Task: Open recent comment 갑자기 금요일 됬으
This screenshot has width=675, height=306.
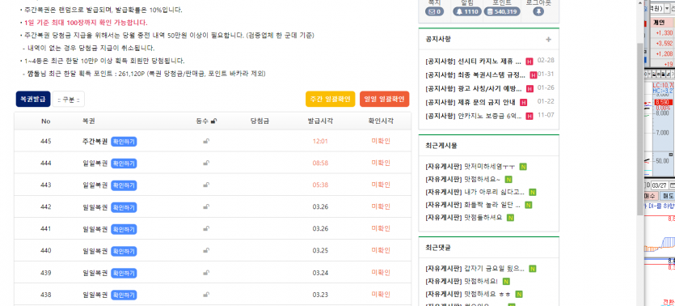Action: click(475, 269)
